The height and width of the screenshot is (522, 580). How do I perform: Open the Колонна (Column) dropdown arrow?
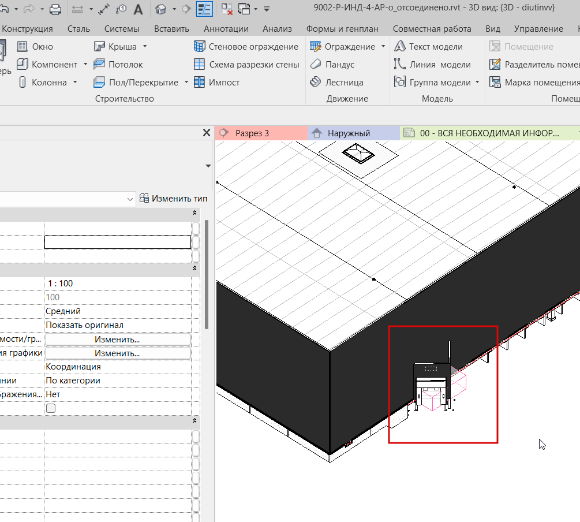[x=75, y=83]
